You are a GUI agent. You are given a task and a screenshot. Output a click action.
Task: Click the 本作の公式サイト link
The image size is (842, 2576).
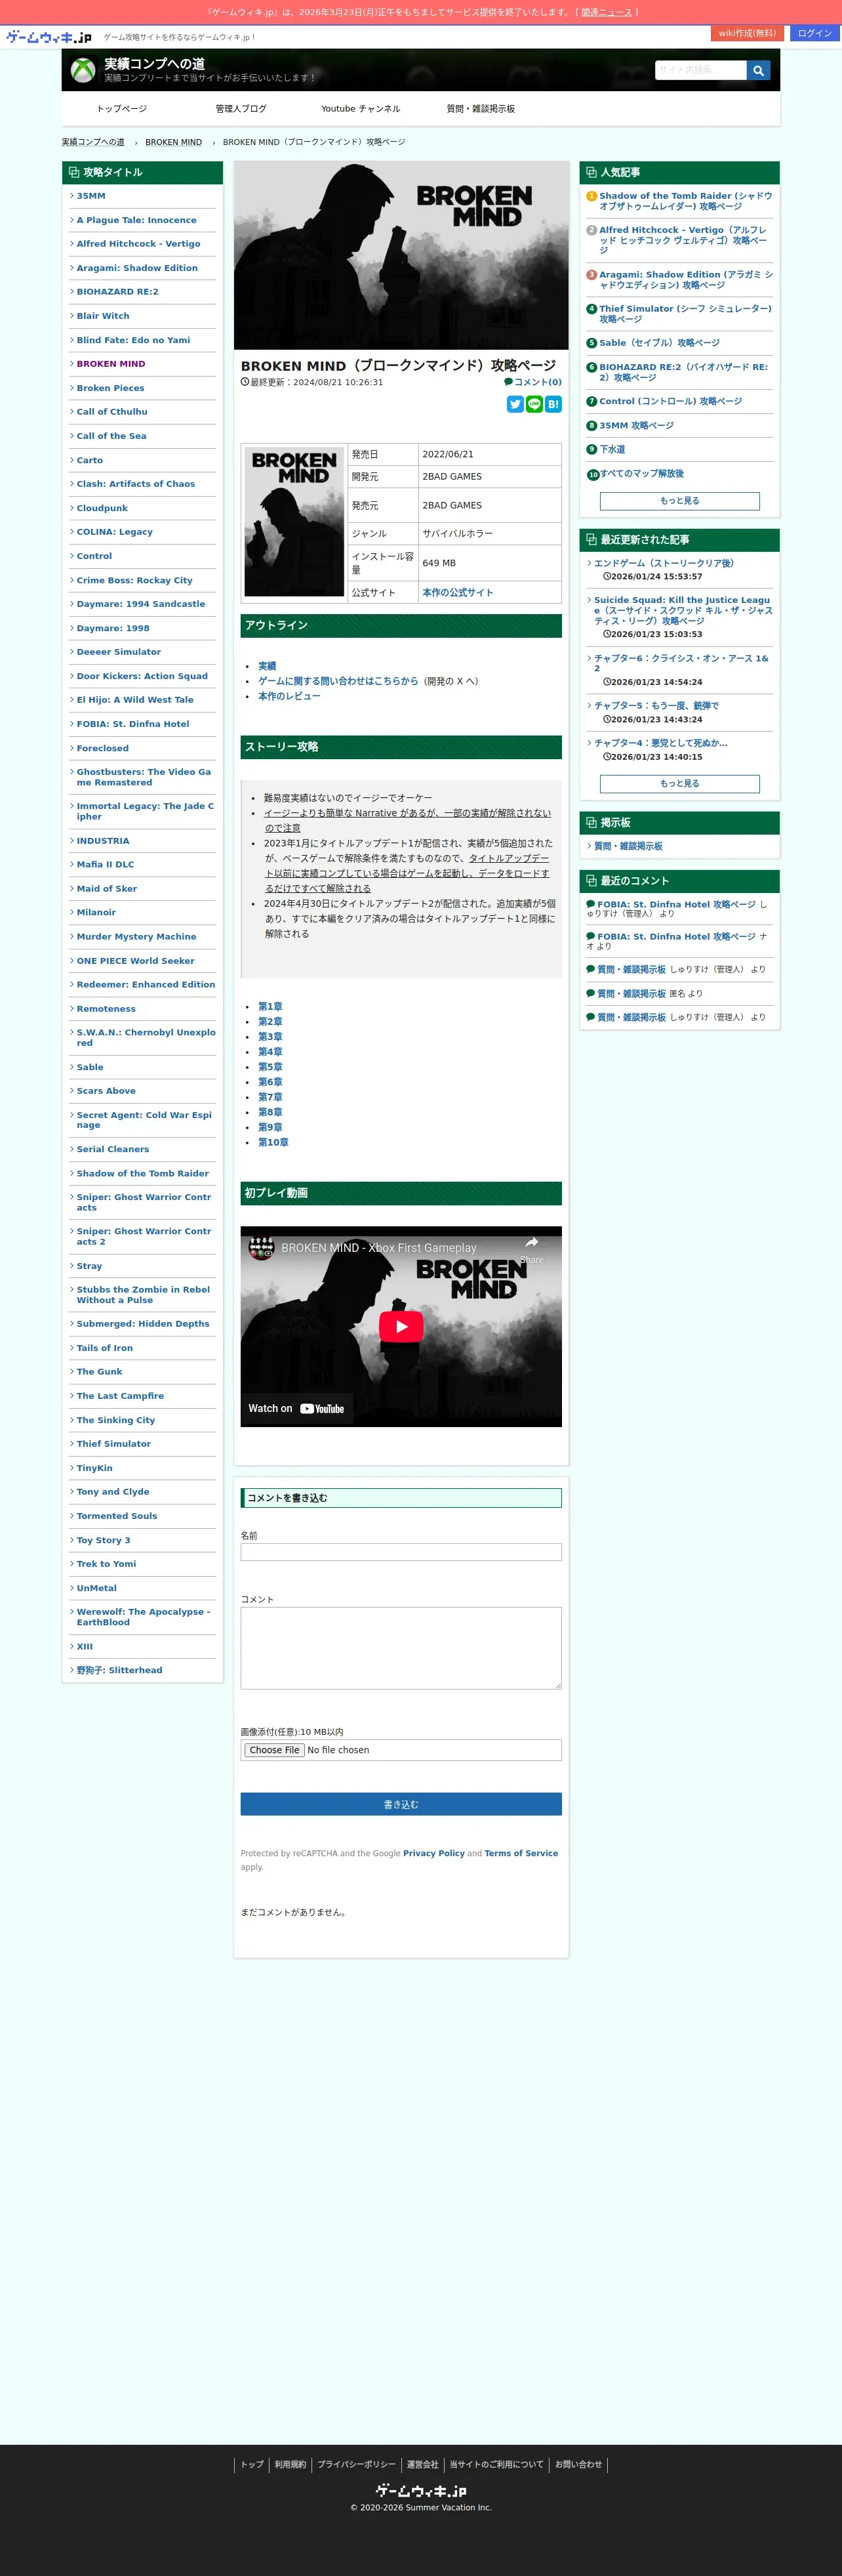pyautogui.click(x=458, y=593)
